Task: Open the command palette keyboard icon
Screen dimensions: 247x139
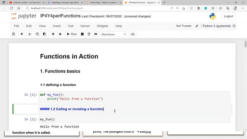Action: click(133, 34)
